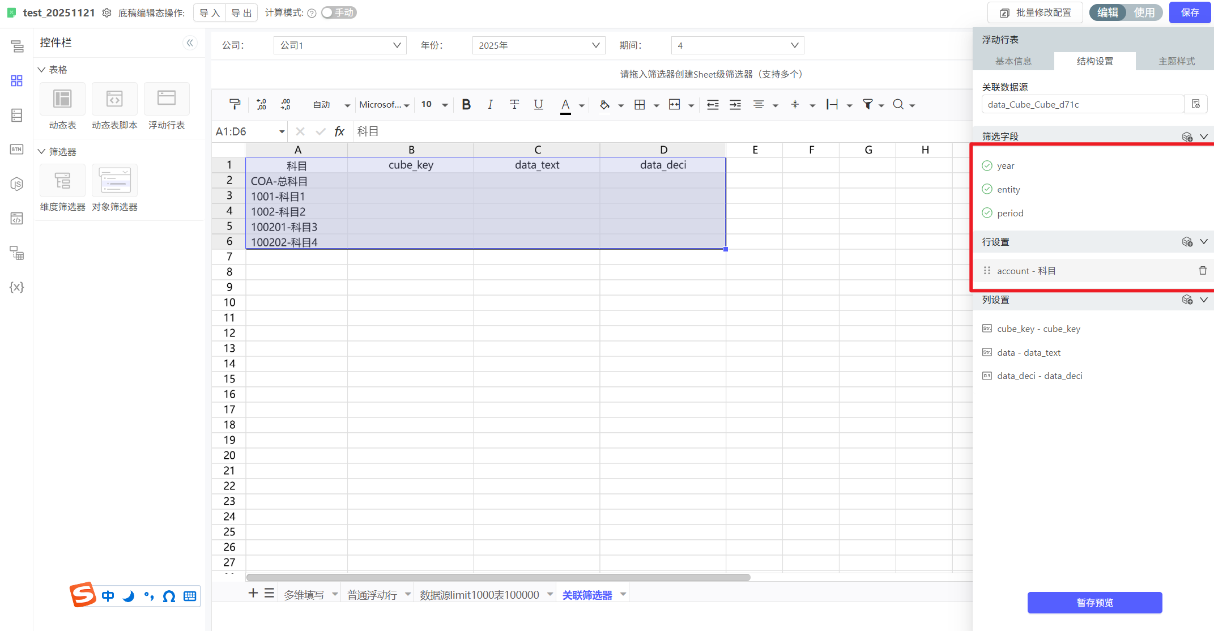Click the blue save button

click(1190, 12)
